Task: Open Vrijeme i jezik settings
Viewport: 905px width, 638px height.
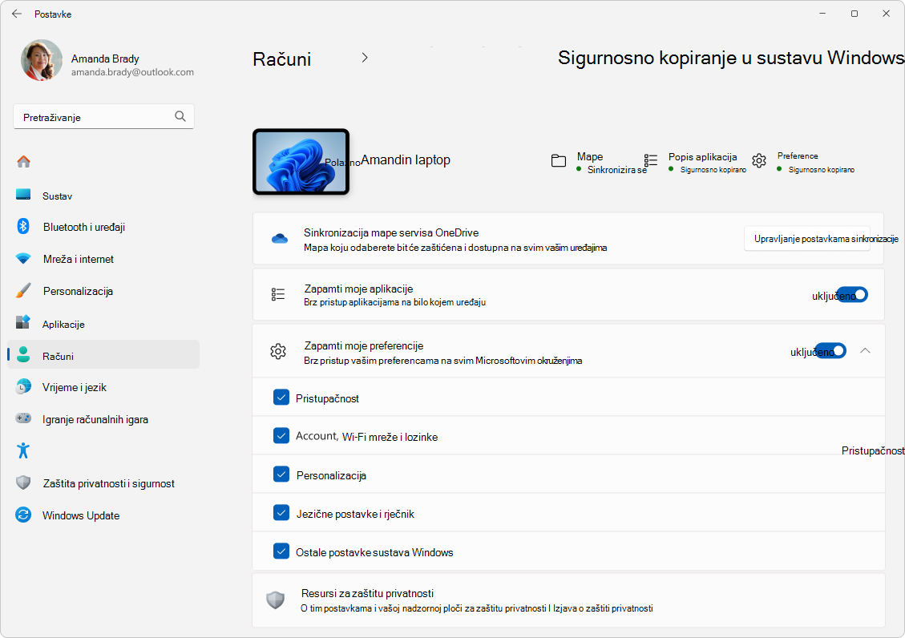Action: pos(103,388)
